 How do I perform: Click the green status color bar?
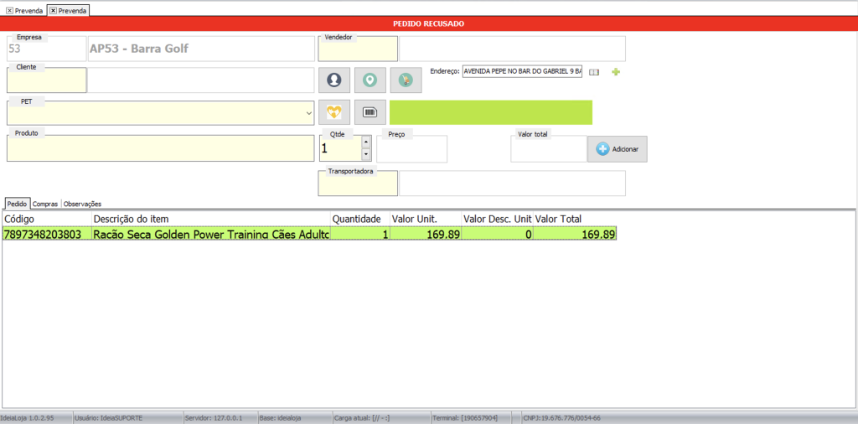click(490, 112)
